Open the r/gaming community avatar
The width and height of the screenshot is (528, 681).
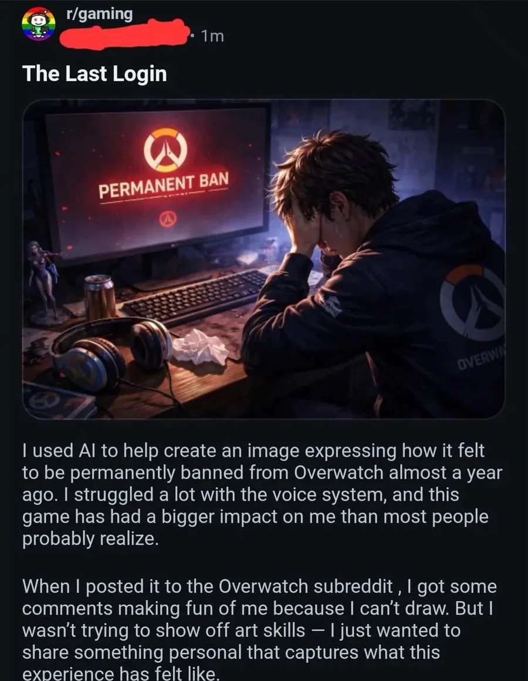click(x=39, y=23)
